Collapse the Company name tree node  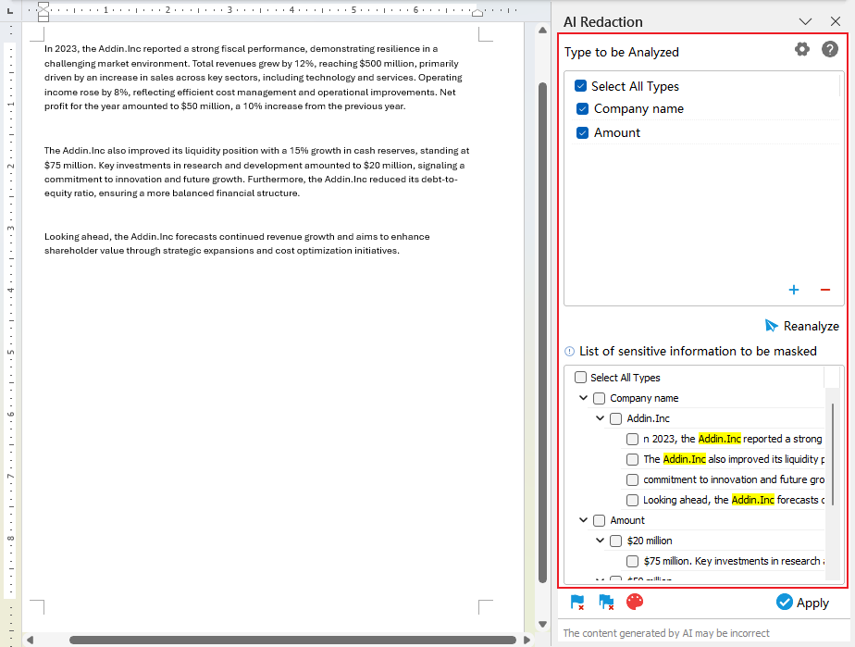tap(583, 398)
